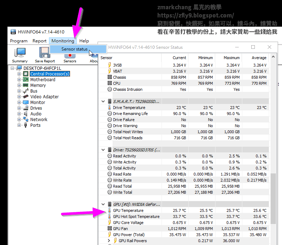This screenshot has height=245, width=282.
Task: Click the GPU Temperature thermometer icon
Action: click(x=109, y=210)
